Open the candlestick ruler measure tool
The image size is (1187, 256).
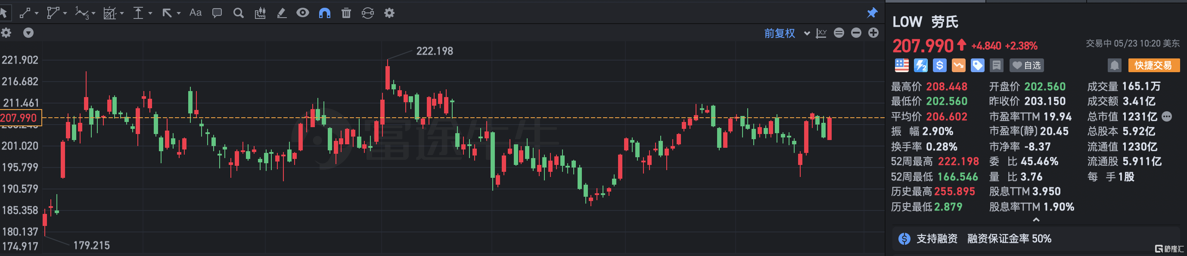[x=260, y=13]
